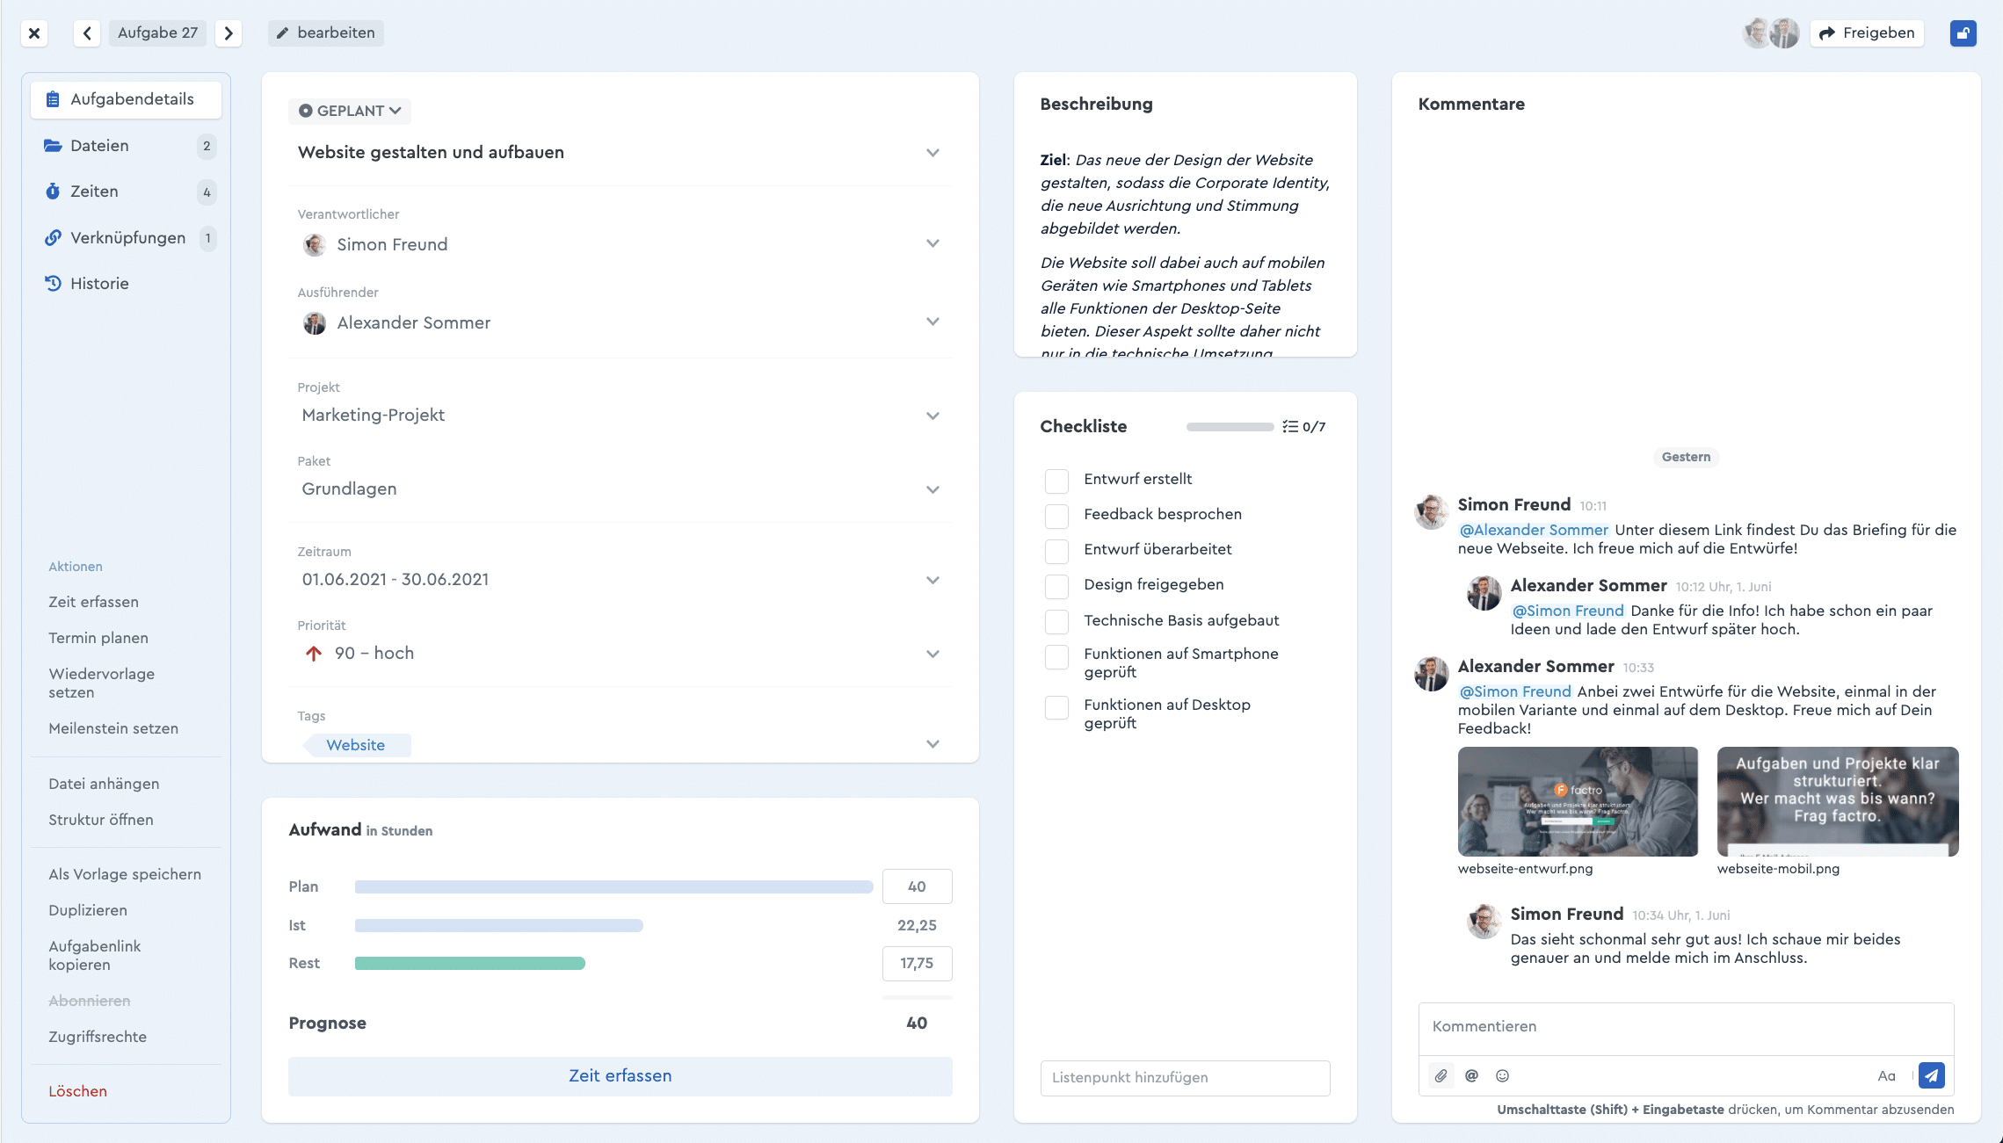Image resolution: width=2003 pixels, height=1143 pixels.
Task: Click the green Rest effort bar
Action: (x=470, y=964)
